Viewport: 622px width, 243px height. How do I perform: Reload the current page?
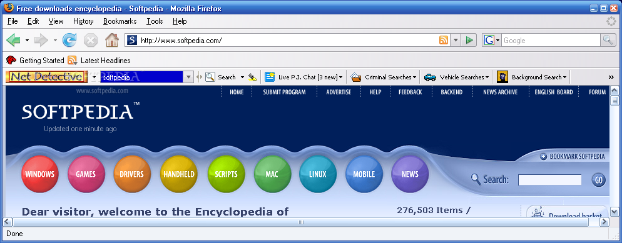point(69,40)
